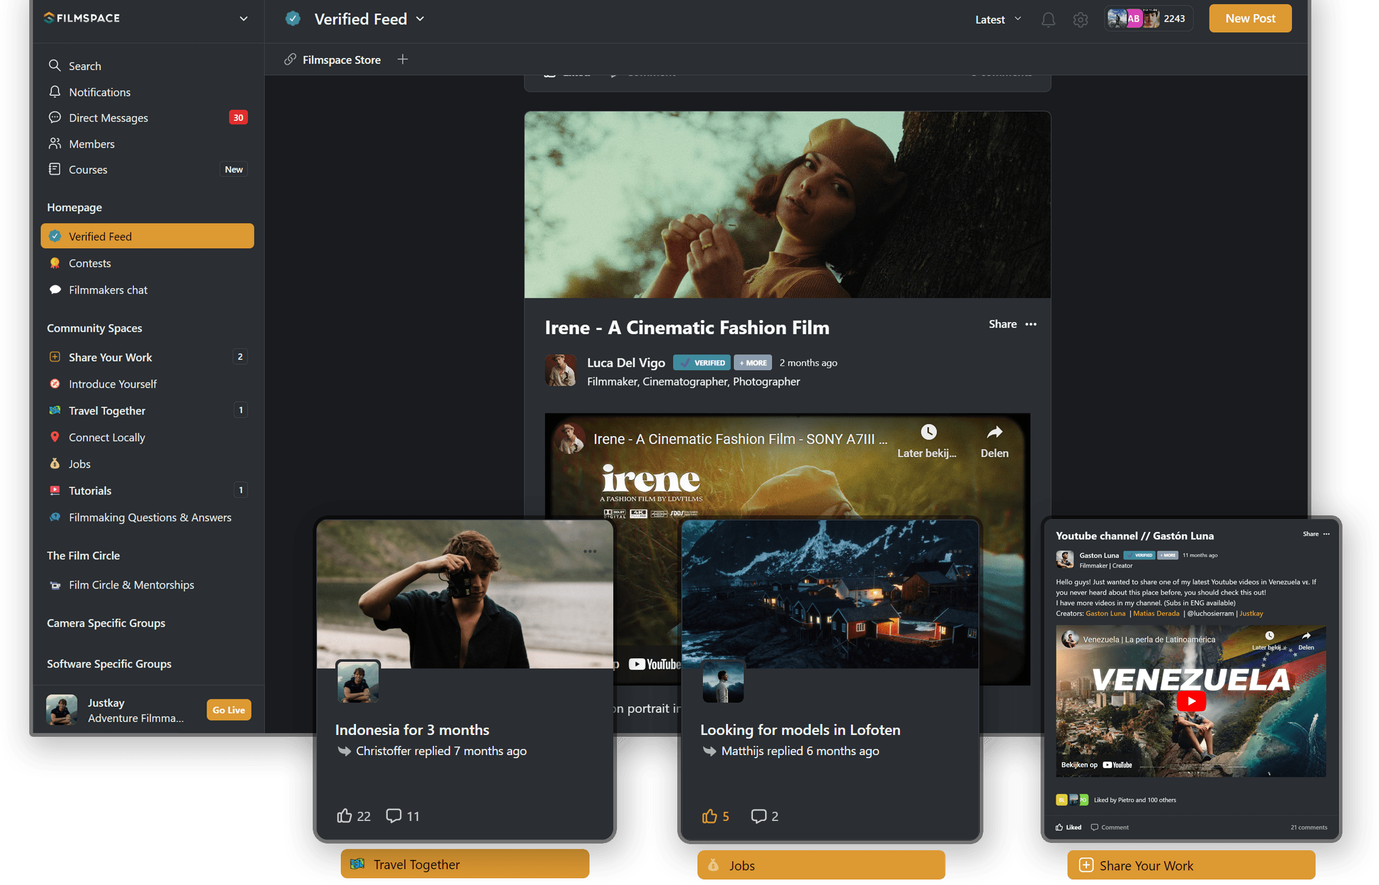Add a new tab with plus icon
The image size is (1379, 885).
coord(402,59)
